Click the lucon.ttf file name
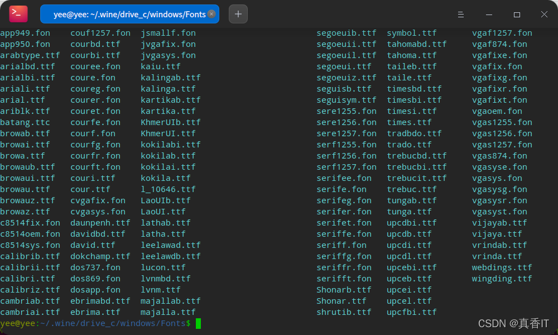Screen dimensions: 558x335 (x=163, y=267)
